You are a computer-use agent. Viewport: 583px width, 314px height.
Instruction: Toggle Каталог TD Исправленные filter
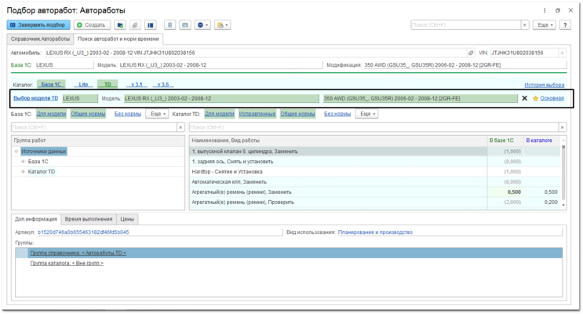coord(257,114)
